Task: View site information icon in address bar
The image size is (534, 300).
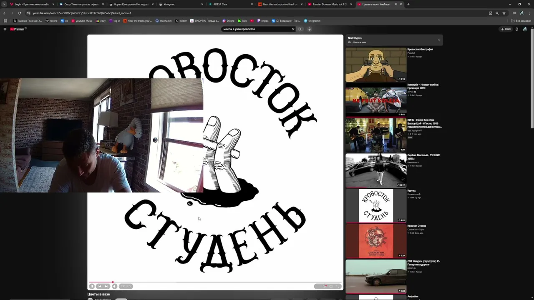Action: click(x=28, y=13)
